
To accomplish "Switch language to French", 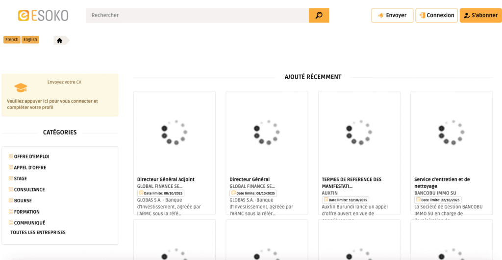I will 12,40.
